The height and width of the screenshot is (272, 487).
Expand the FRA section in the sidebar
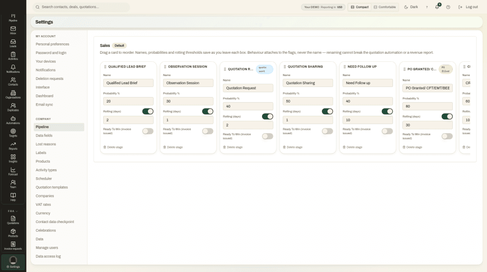click(x=13, y=211)
